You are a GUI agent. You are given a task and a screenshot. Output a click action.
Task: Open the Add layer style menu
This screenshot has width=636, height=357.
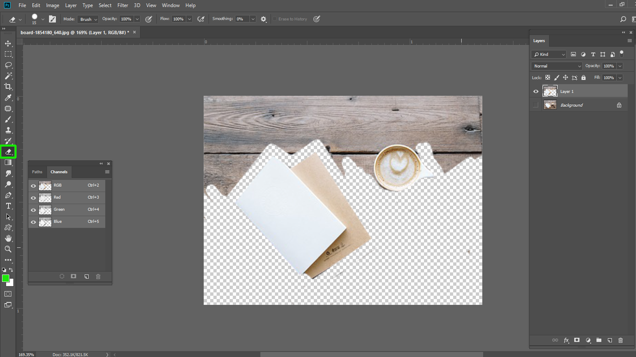coord(566,340)
